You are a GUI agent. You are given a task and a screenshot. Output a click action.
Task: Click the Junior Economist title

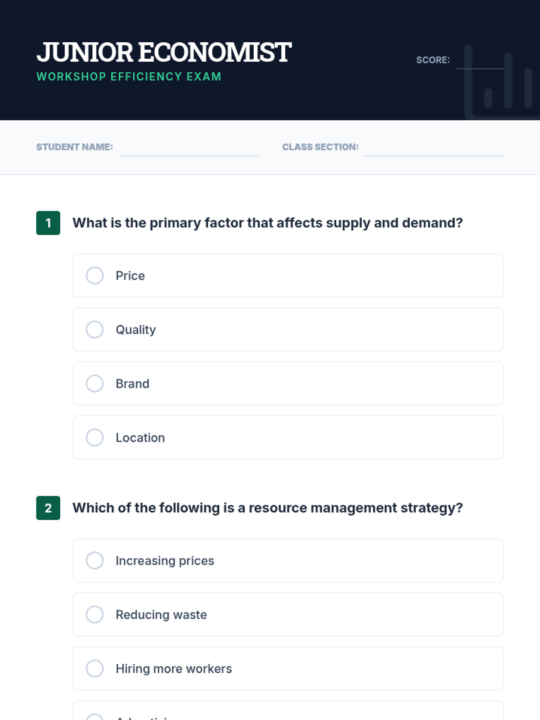[164, 52]
